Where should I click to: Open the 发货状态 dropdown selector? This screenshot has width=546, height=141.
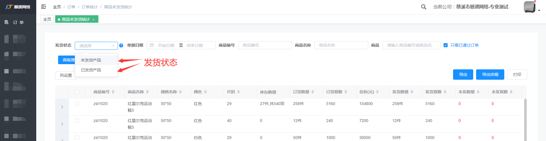click(x=96, y=46)
